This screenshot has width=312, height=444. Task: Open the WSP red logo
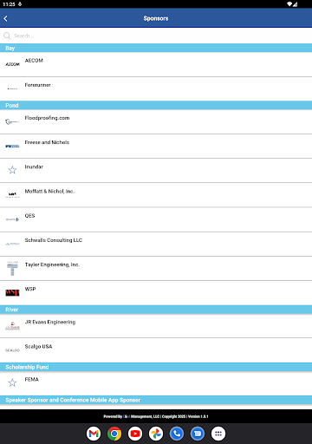pos(12,293)
